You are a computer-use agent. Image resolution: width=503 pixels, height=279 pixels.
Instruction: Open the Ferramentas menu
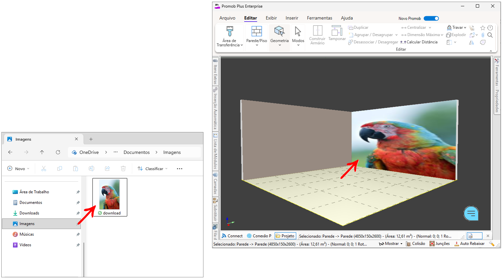(x=319, y=18)
